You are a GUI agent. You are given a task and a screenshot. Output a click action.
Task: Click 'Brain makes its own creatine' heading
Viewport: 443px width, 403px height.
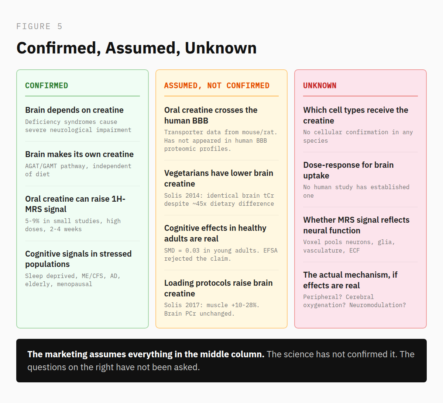click(x=79, y=154)
